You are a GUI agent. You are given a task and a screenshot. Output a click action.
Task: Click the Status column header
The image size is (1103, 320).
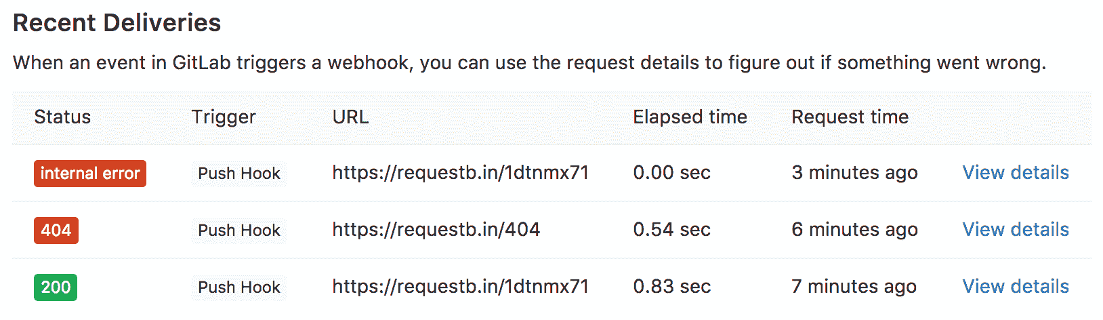pyautogui.click(x=62, y=117)
